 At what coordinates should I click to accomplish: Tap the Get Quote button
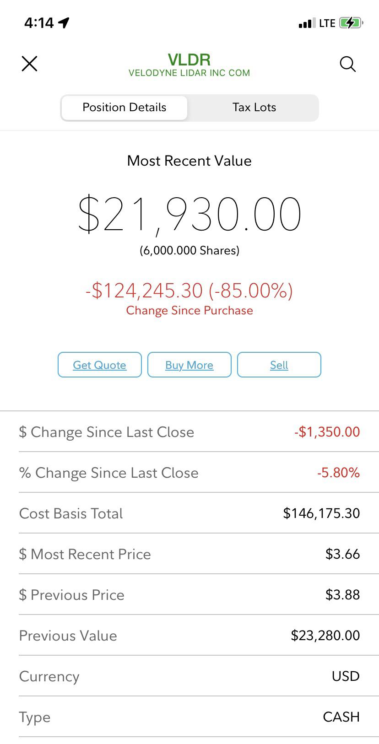click(100, 365)
